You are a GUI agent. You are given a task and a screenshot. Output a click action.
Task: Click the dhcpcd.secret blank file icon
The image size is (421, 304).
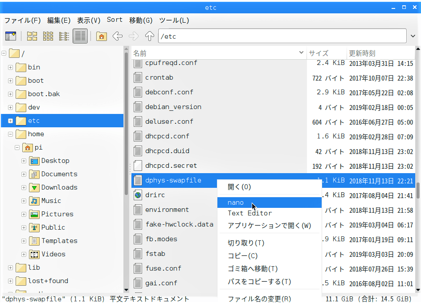(x=138, y=166)
